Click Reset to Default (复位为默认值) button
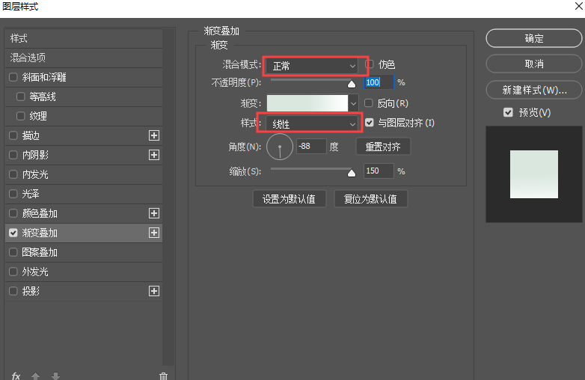 [370, 199]
